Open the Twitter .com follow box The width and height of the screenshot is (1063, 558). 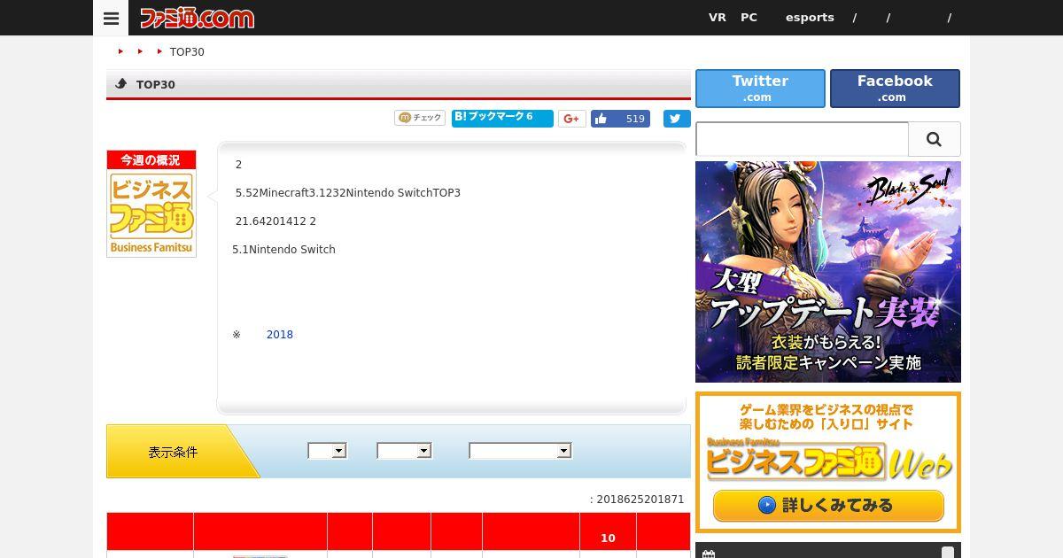(x=760, y=89)
